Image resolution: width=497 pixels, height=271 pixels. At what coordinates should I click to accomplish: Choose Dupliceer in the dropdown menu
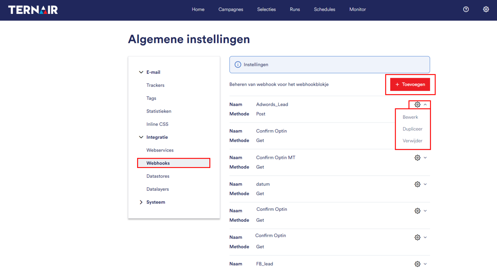413,129
